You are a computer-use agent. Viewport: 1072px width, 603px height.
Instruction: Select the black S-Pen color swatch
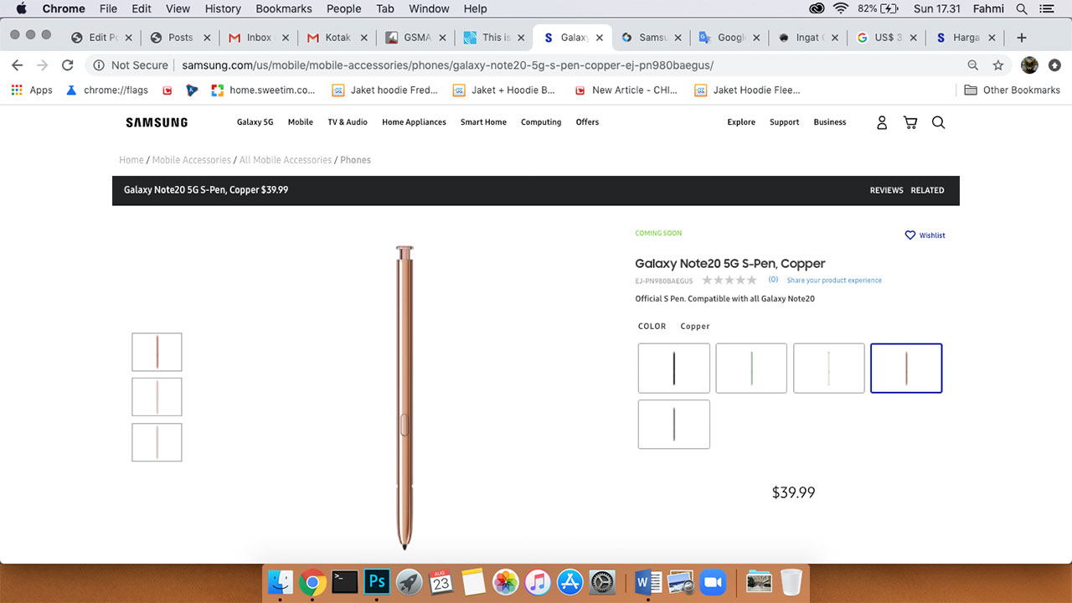[673, 368]
